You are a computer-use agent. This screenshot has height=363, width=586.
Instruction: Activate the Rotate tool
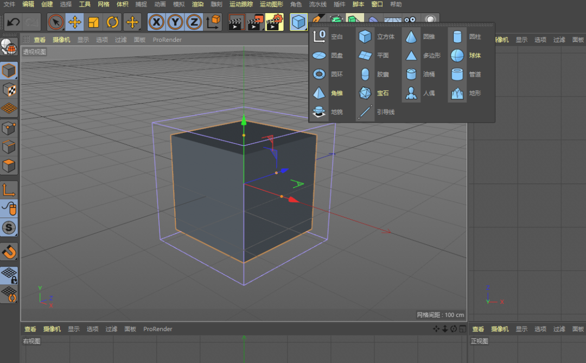pos(112,22)
